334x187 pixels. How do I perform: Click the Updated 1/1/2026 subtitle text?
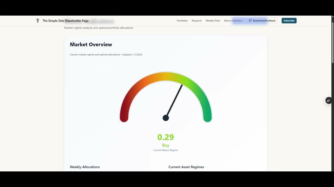pos(132,55)
